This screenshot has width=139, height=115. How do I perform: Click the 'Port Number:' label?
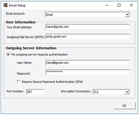tap(15, 91)
